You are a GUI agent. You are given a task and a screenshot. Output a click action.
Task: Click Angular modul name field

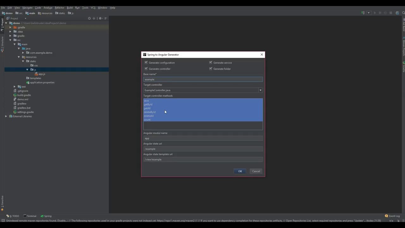point(203,138)
